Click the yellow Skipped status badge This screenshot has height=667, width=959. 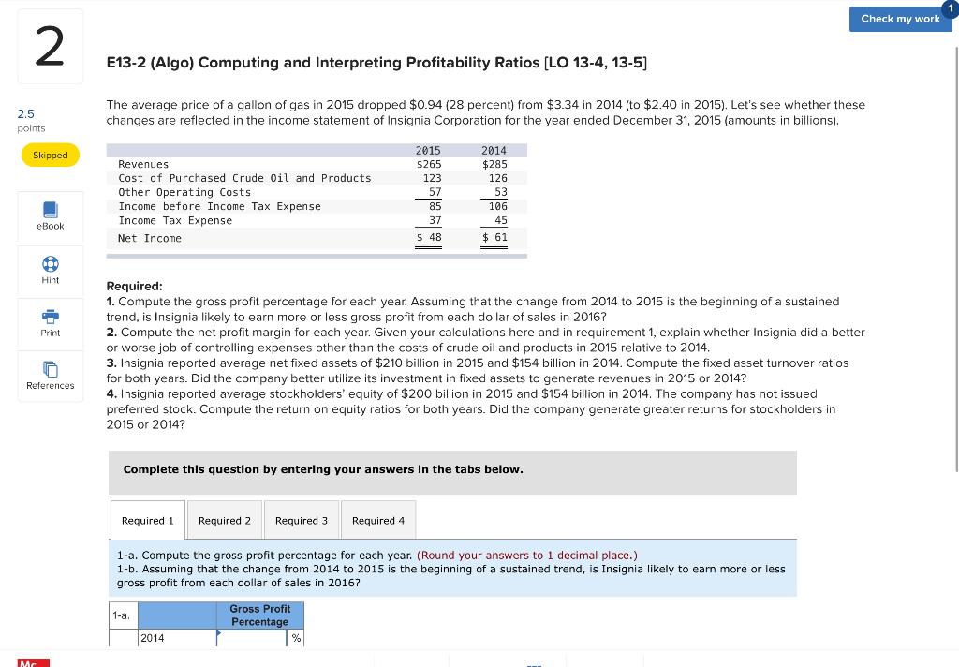tap(50, 155)
